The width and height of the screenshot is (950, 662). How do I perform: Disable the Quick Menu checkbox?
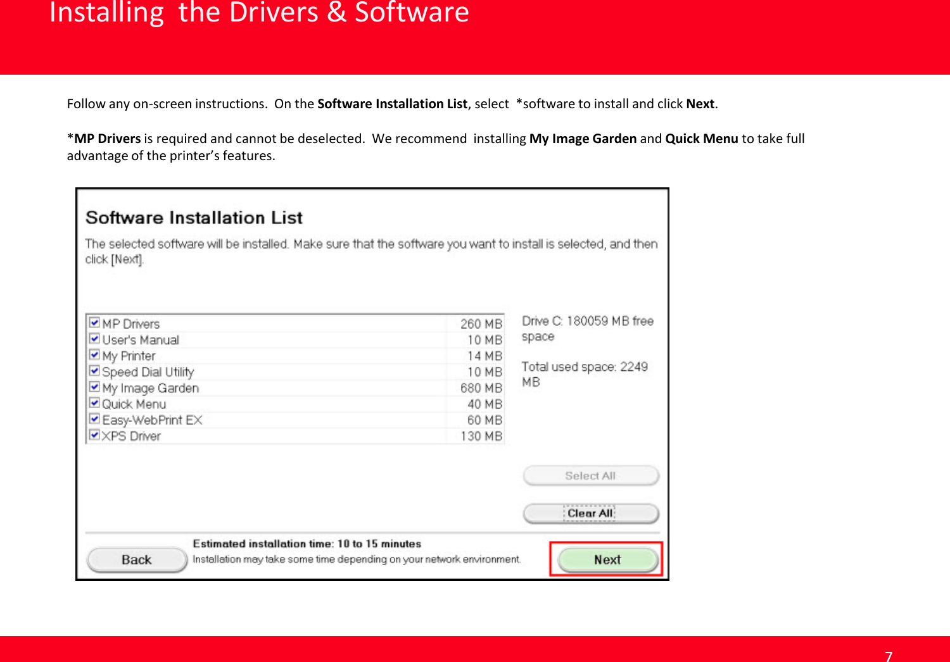point(93,404)
